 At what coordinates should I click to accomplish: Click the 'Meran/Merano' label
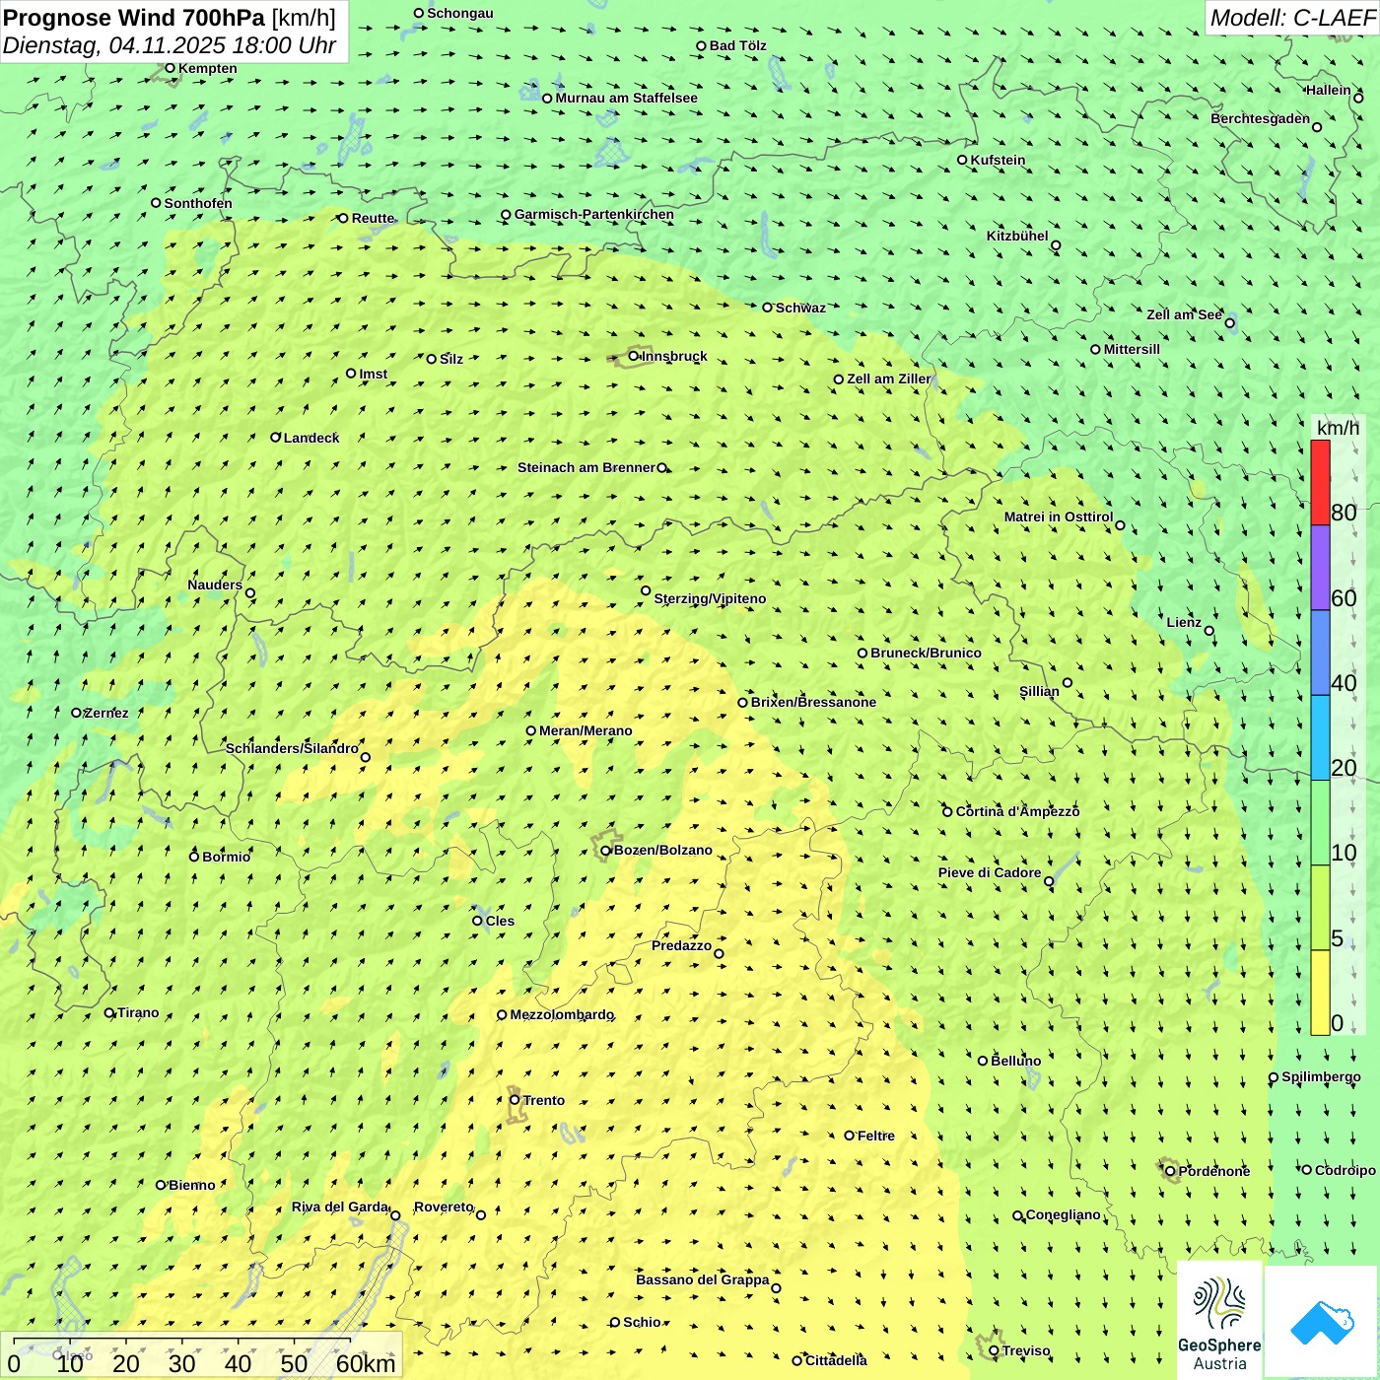coord(586,730)
